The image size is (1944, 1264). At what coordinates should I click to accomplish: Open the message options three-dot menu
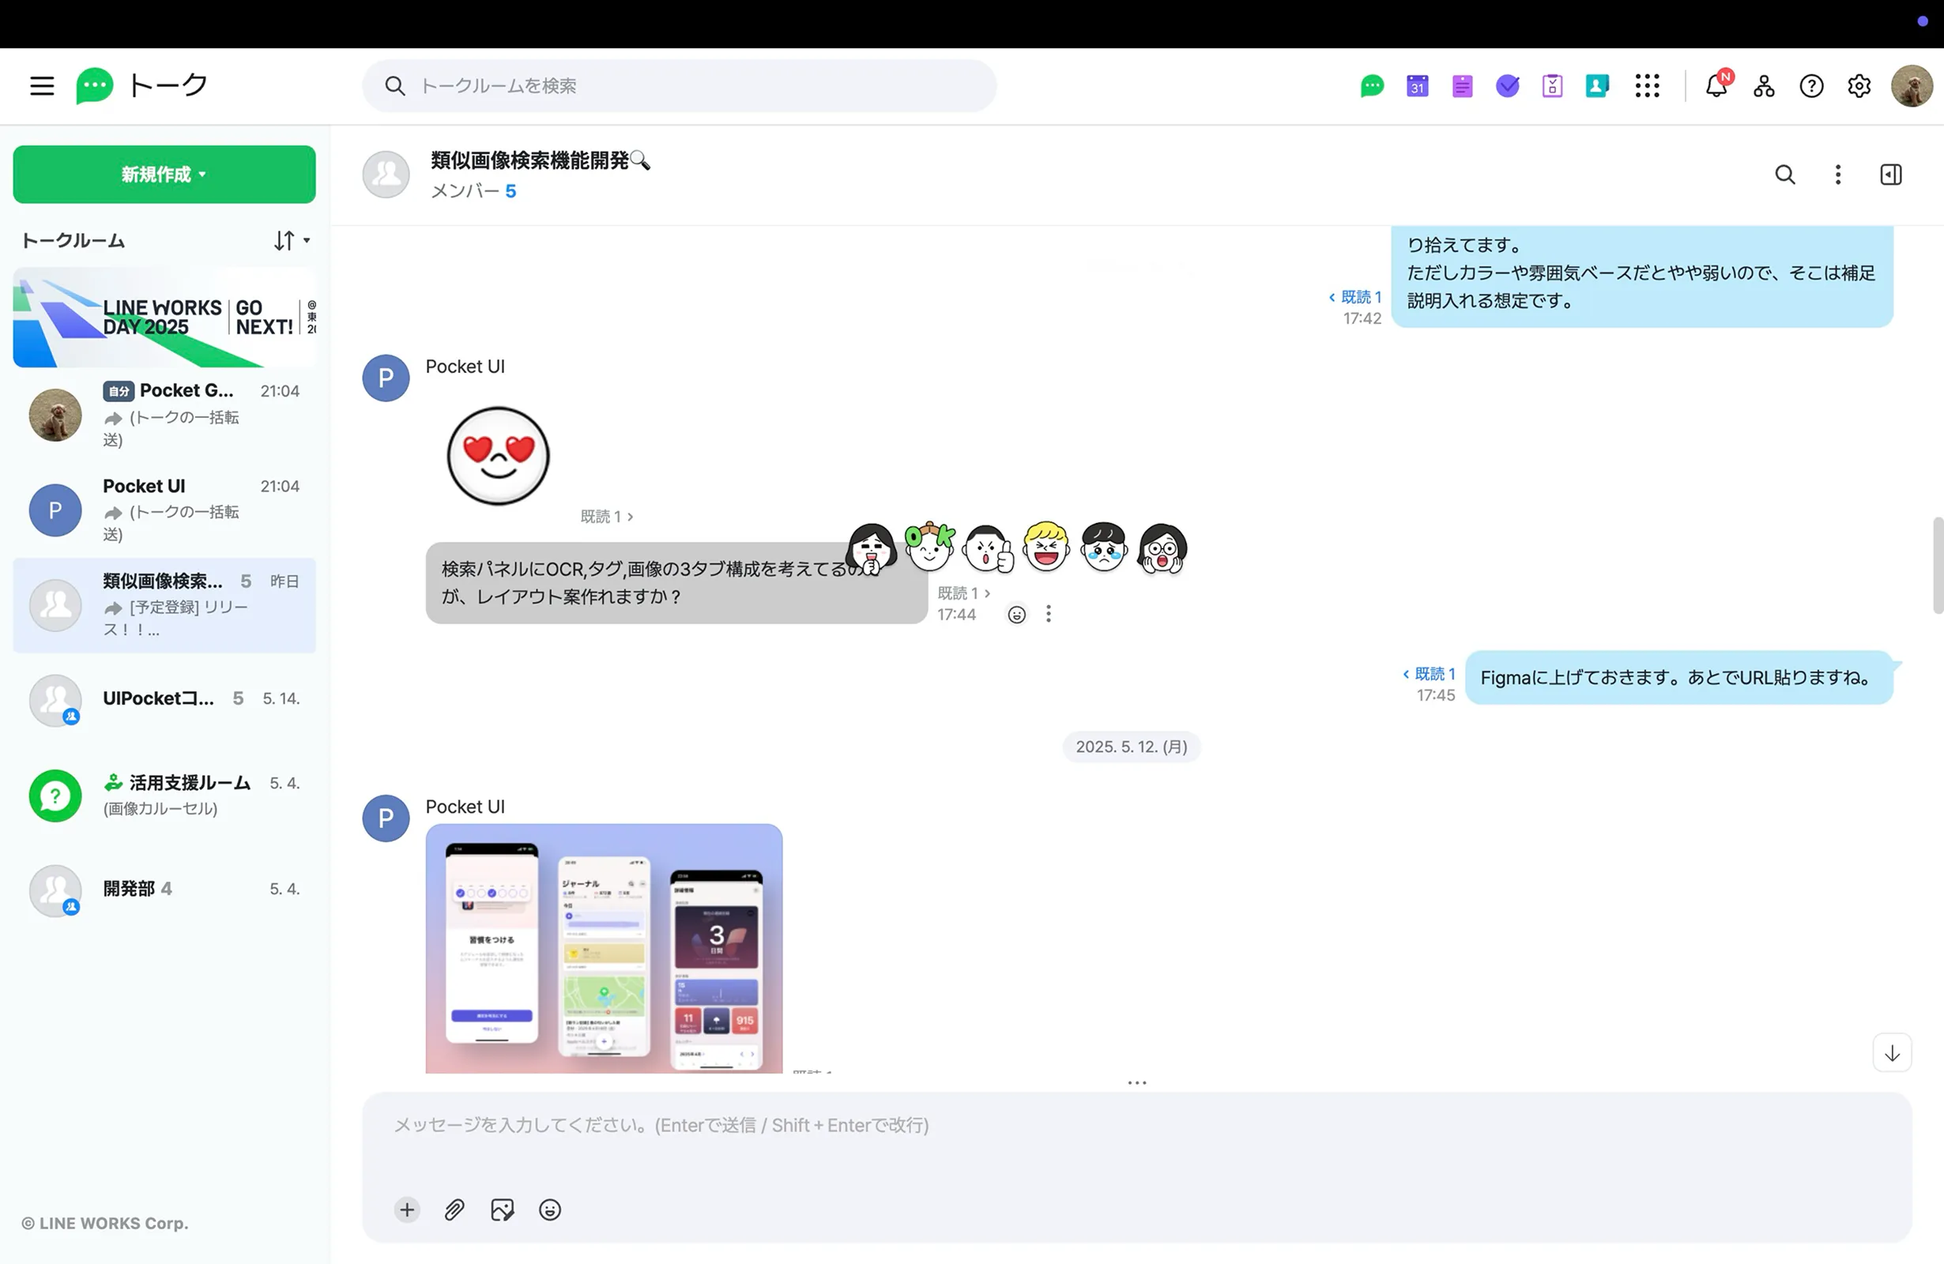click(1049, 614)
